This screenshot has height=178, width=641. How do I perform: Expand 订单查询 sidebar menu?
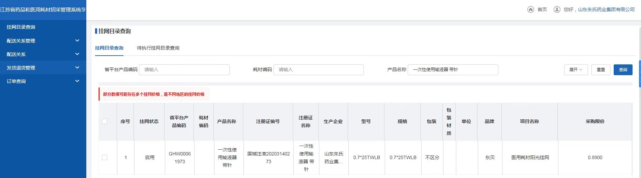coord(43,81)
